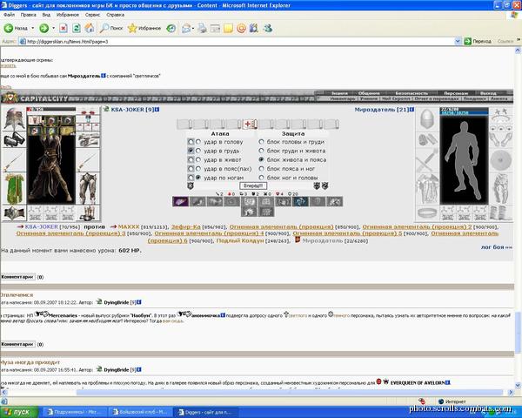Open Мироздатель's blue info icon
The image size is (522, 418).
(412, 110)
